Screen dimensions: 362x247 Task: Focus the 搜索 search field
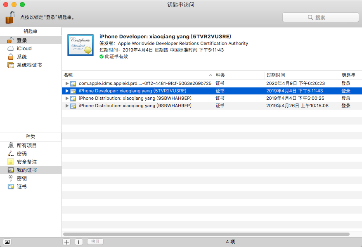click(x=320, y=17)
